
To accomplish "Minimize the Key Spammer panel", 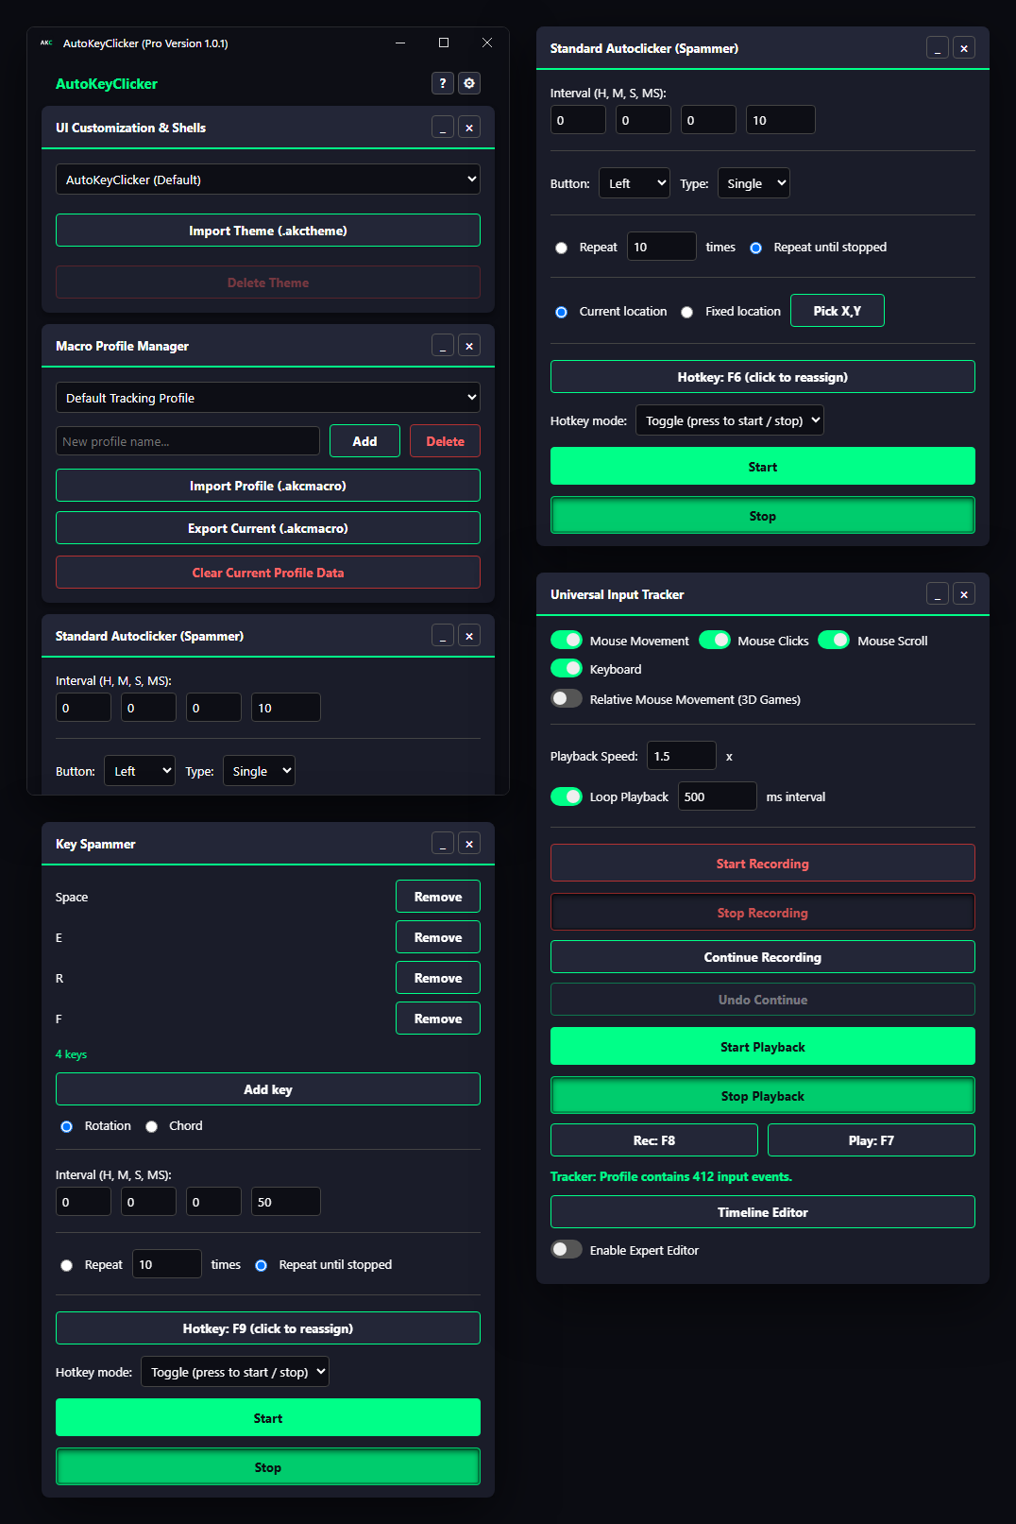I will [x=443, y=844].
